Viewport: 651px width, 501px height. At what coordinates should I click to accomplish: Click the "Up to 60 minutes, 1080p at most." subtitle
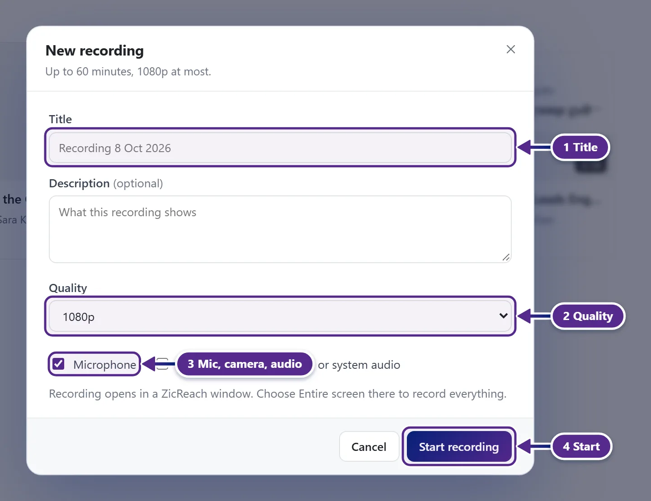tap(128, 71)
